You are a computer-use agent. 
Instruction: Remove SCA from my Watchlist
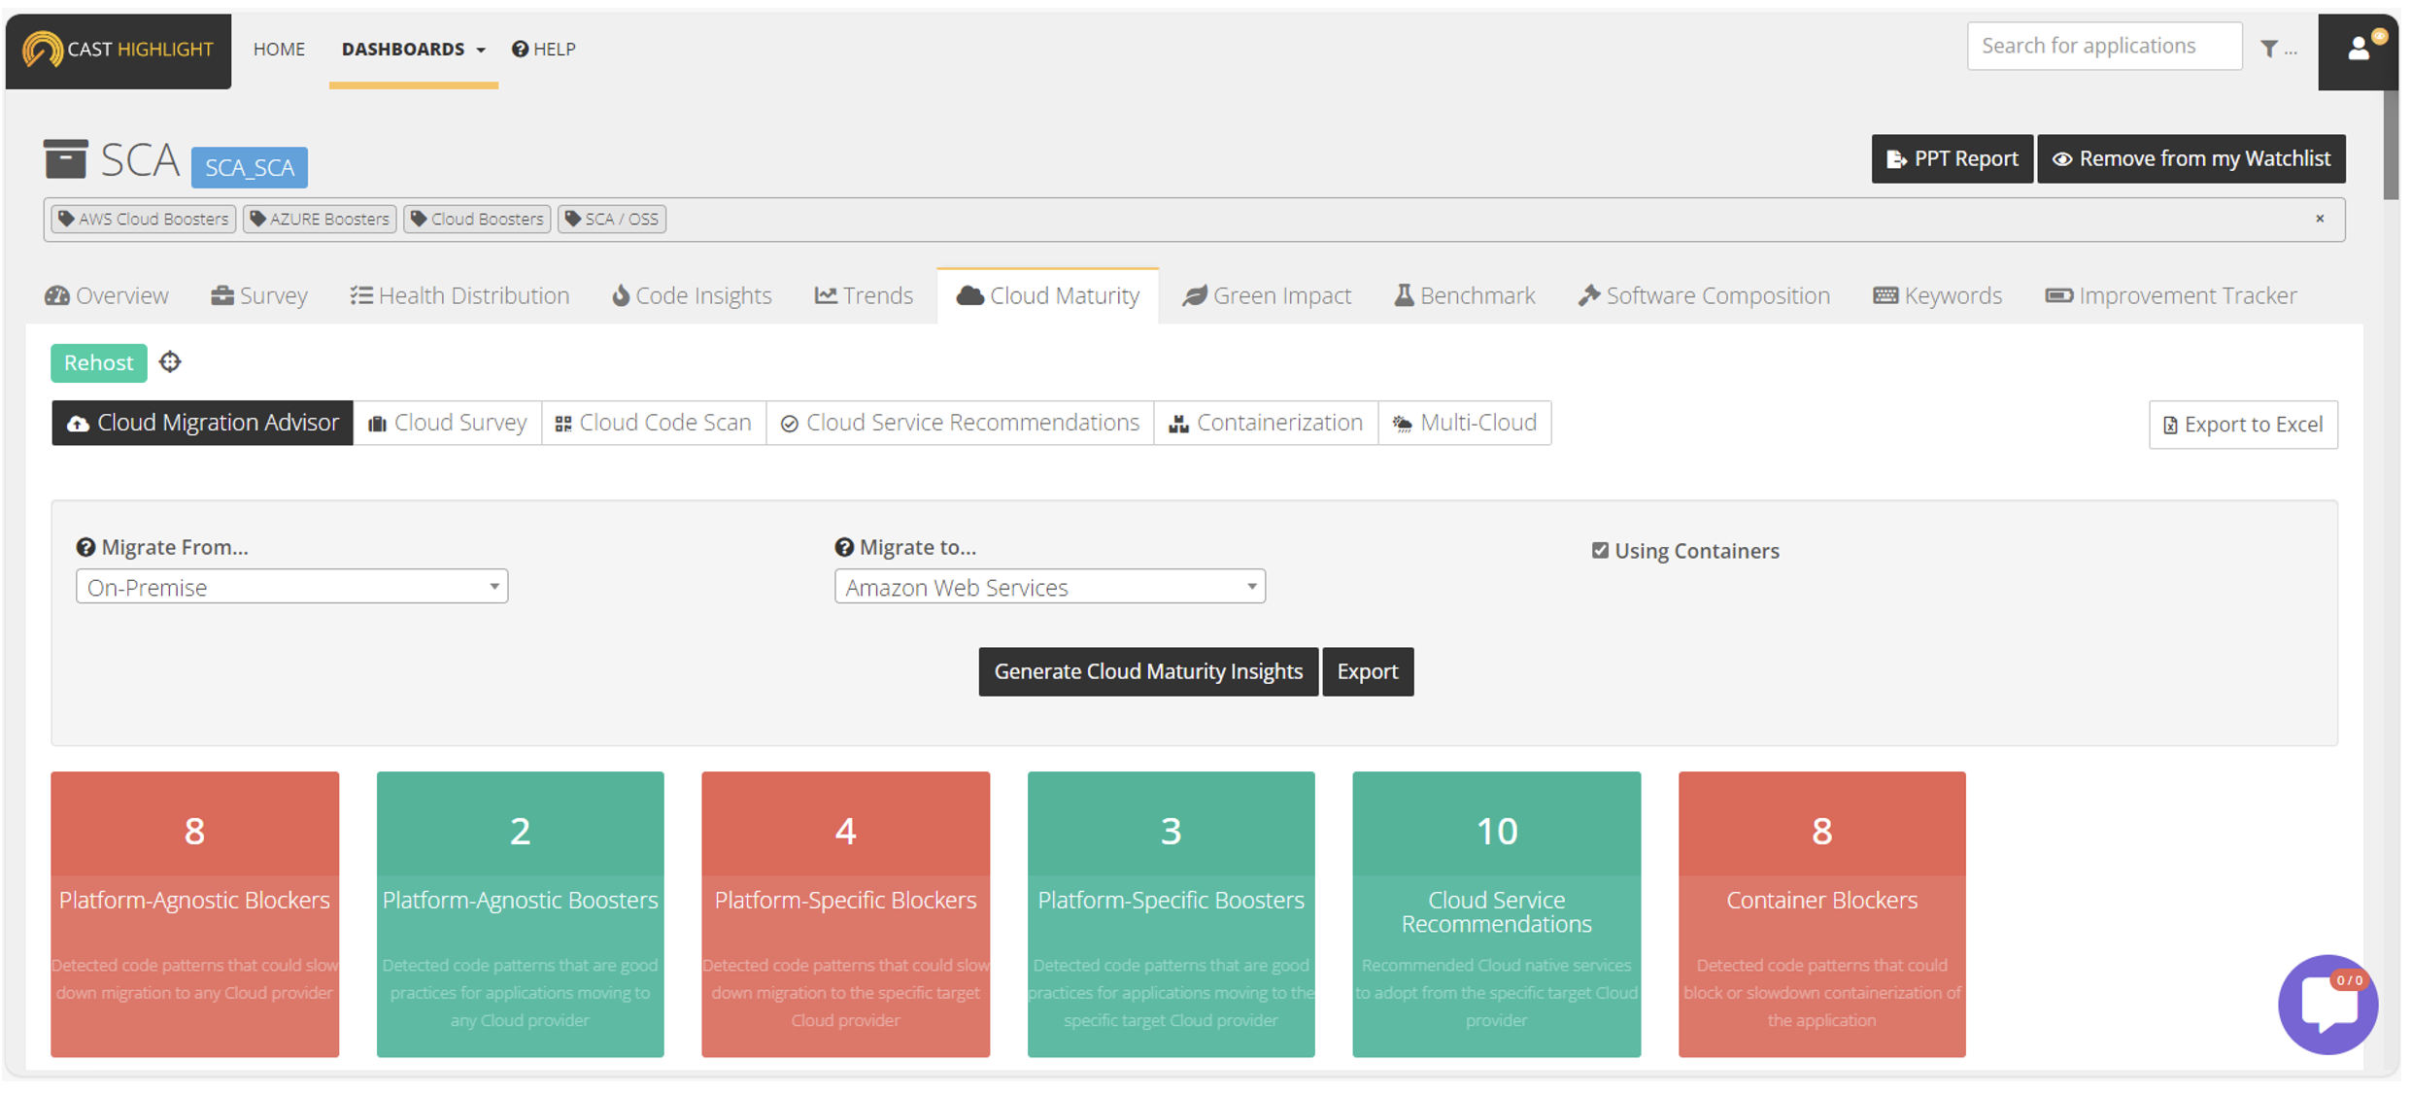click(x=2190, y=158)
